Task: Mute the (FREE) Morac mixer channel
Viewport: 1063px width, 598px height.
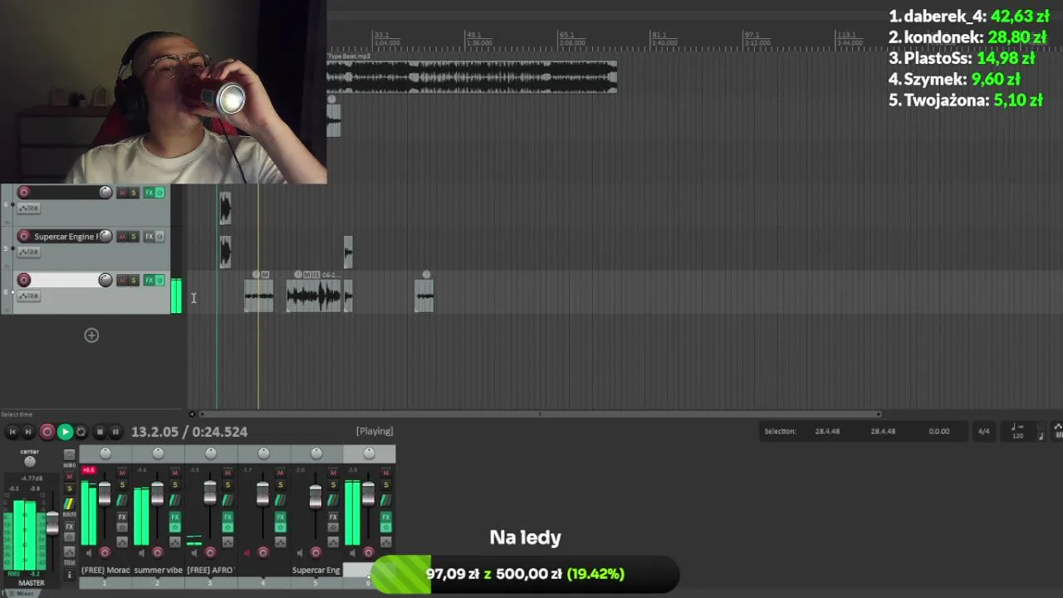Action: (x=122, y=473)
